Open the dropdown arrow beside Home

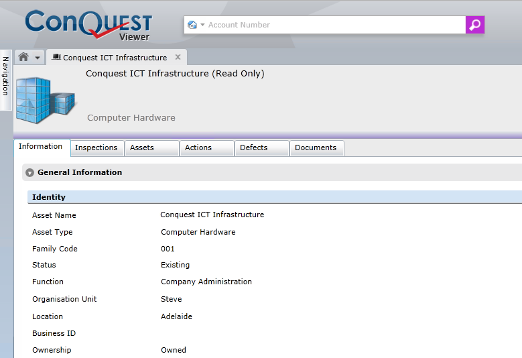[38, 58]
